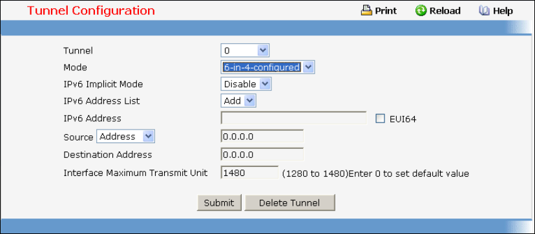The height and width of the screenshot is (234, 535).
Task: Focus the IPv6 Address input field
Action: [294, 118]
